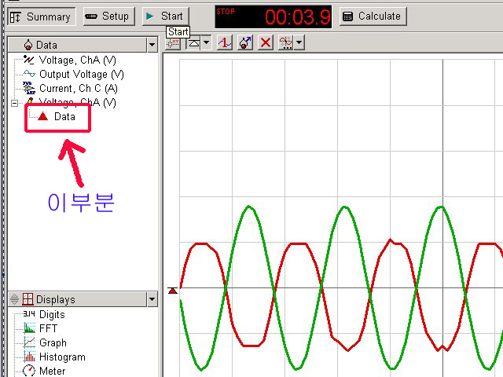Click the curve fit icon in graph toolbar
Screen dimensions: 503x377
[x=226, y=43]
